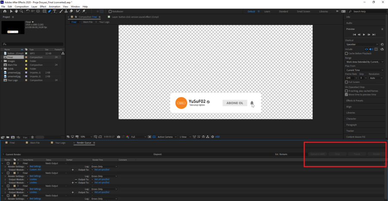388x201 pixels.
Task: Enable the RotoBezier checkbox
Action: click(110, 12)
